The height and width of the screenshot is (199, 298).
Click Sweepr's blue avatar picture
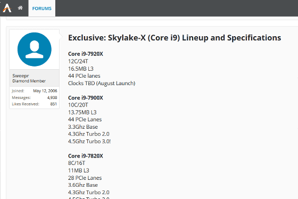(x=35, y=49)
